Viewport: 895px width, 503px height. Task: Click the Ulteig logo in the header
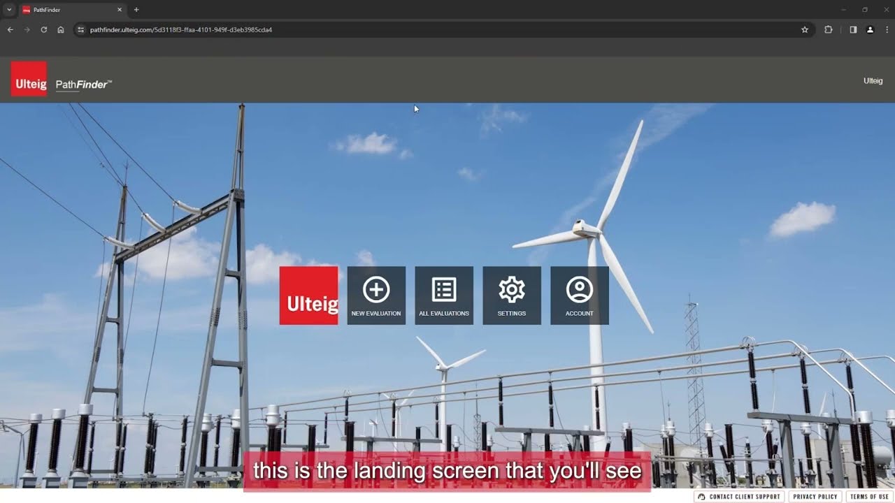click(29, 79)
